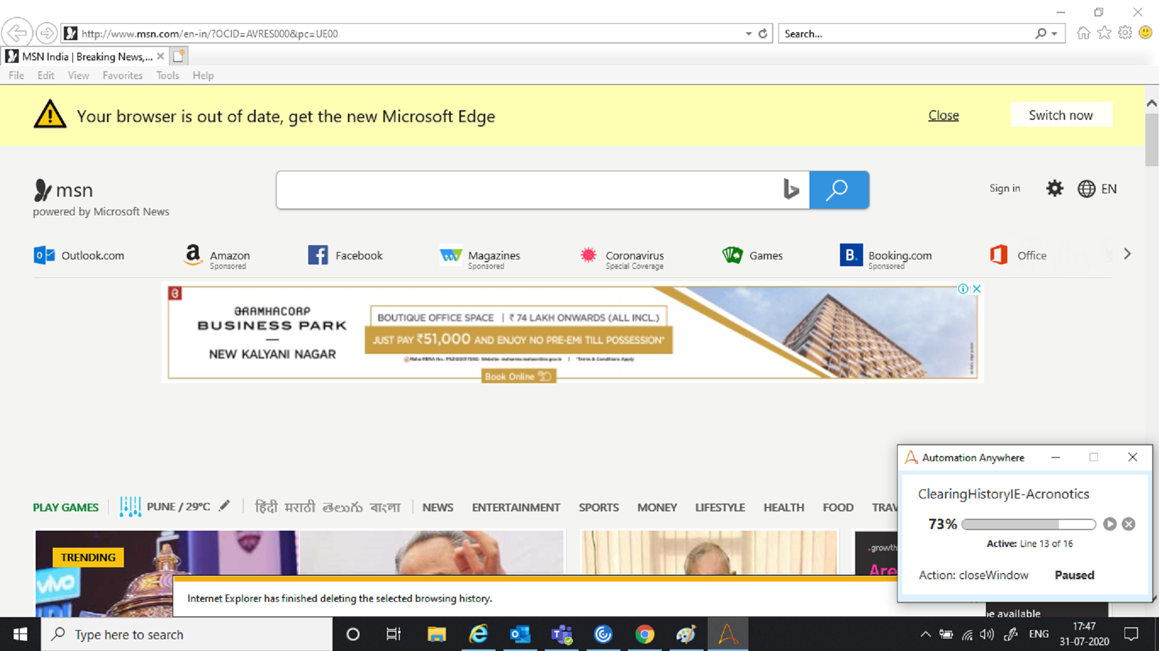Viewport: 1159px width, 651px height.
Task: Open the Favorites menu
Action: point(122,75)
